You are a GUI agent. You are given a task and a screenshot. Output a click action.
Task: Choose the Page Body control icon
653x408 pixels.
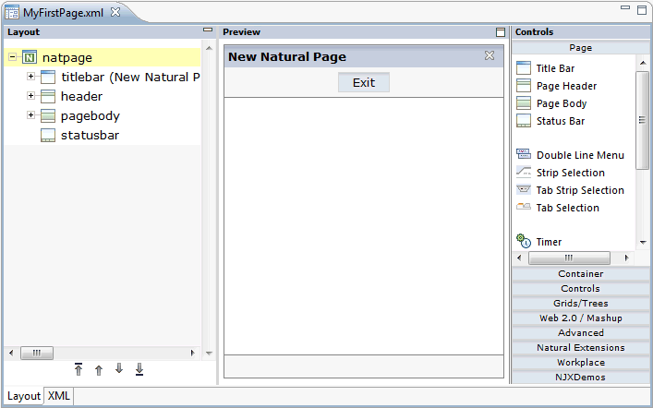point(524,103)
